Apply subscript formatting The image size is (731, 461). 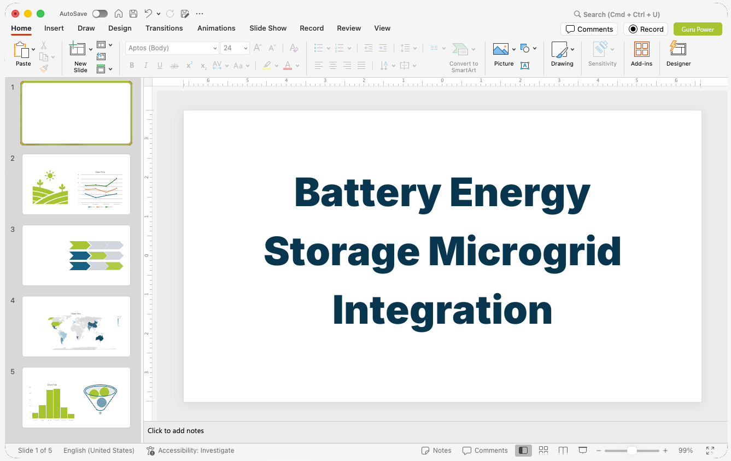coord(203,66)
